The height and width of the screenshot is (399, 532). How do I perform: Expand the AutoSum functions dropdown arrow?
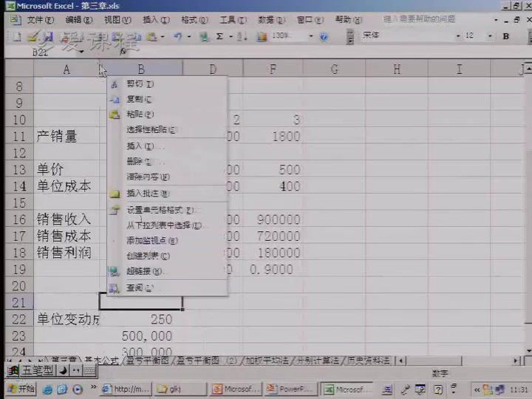click(x=231, y=36)
